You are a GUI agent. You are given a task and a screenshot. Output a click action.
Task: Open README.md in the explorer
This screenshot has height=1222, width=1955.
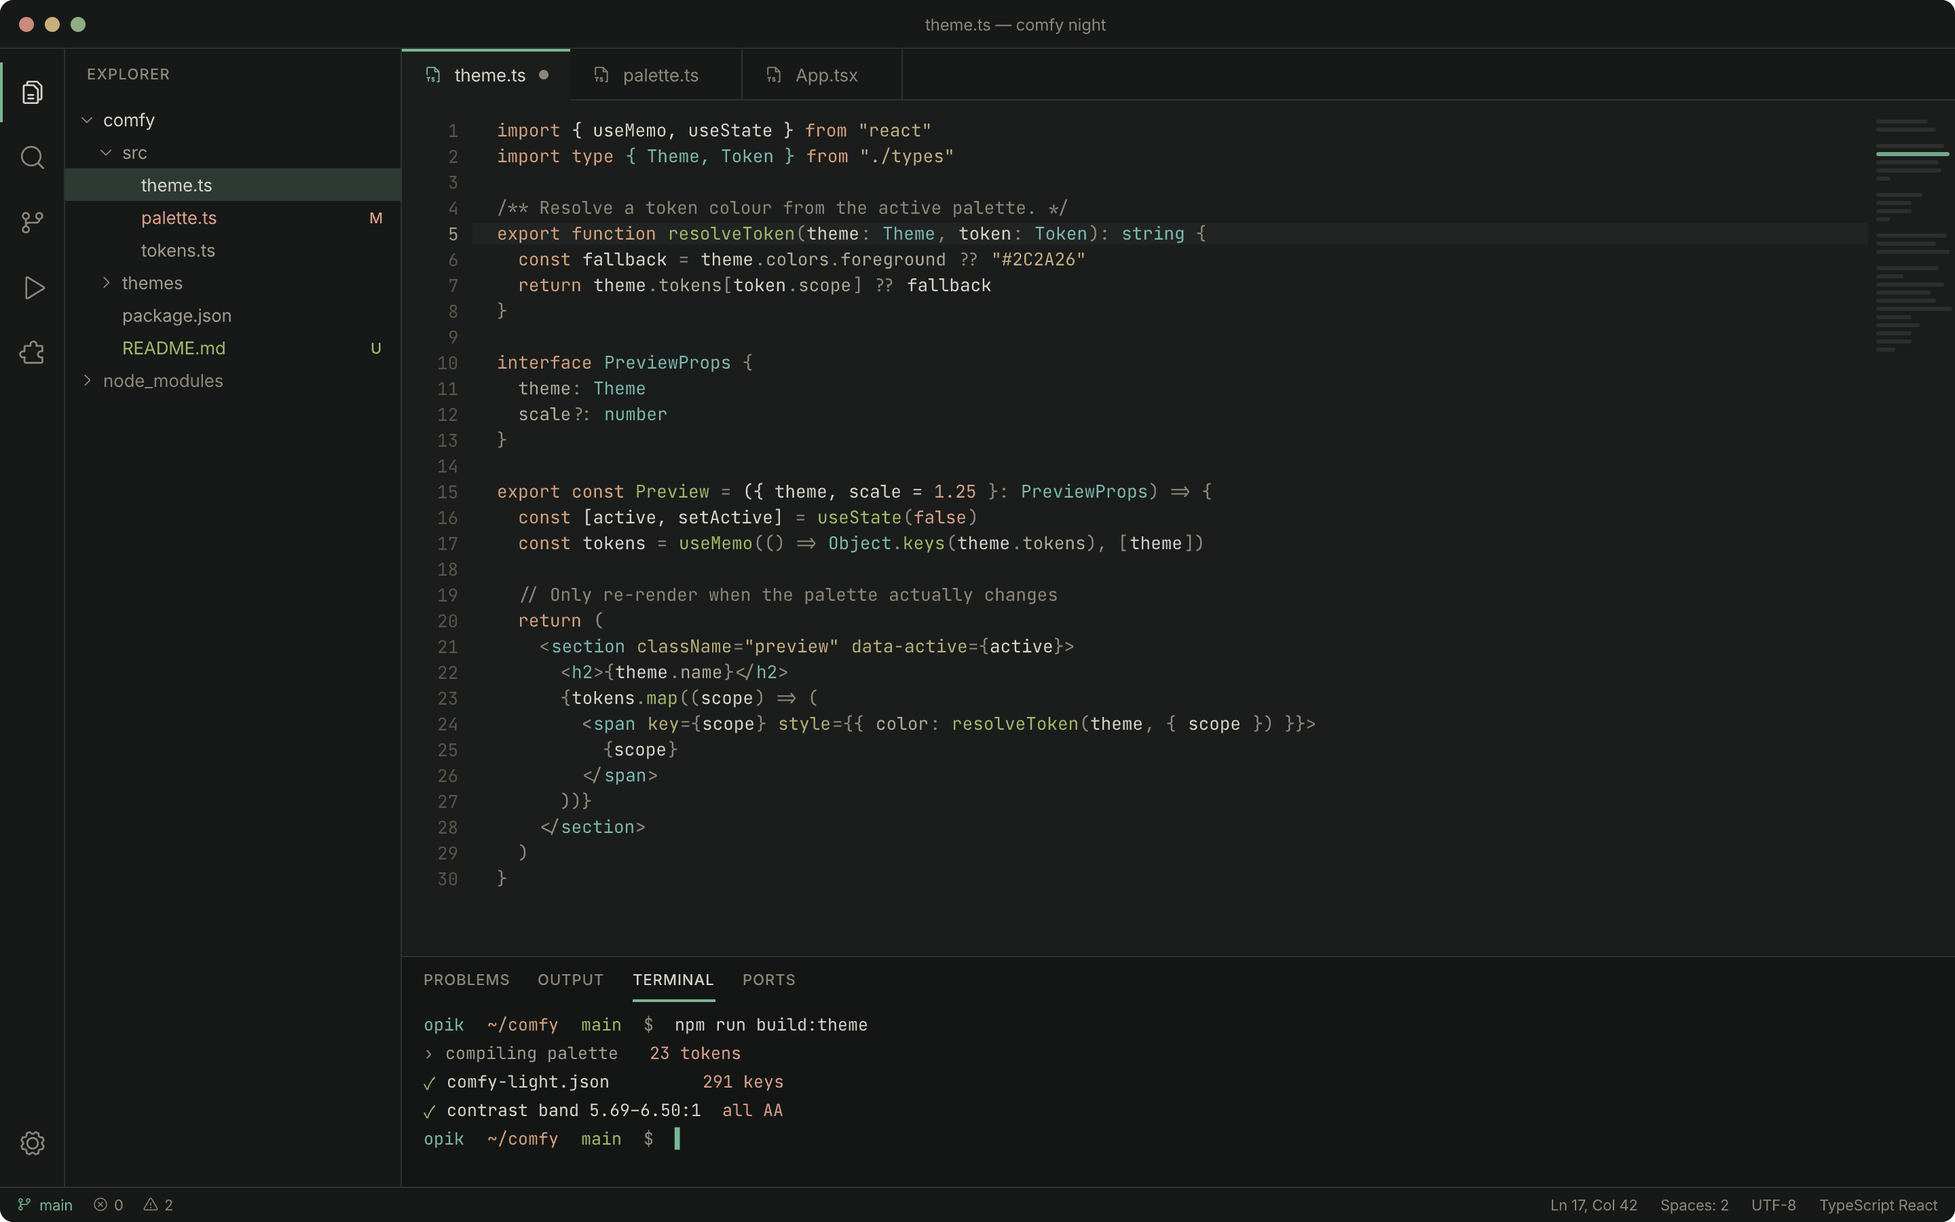pyautogui.click(x=233, y=348)
